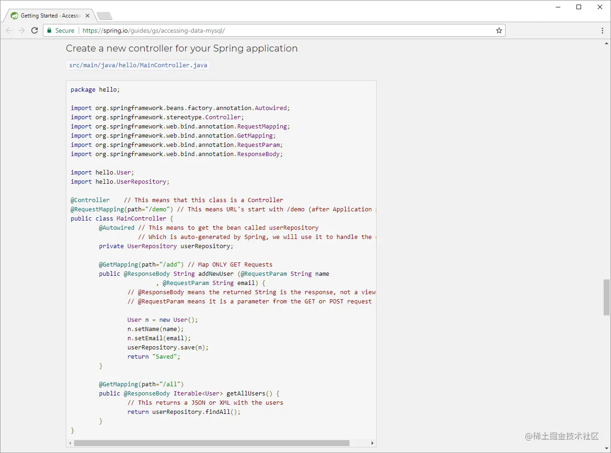Minimize the browser window
Image resolution: width=611 pixels, height=453 pixels.
[558, 7]
